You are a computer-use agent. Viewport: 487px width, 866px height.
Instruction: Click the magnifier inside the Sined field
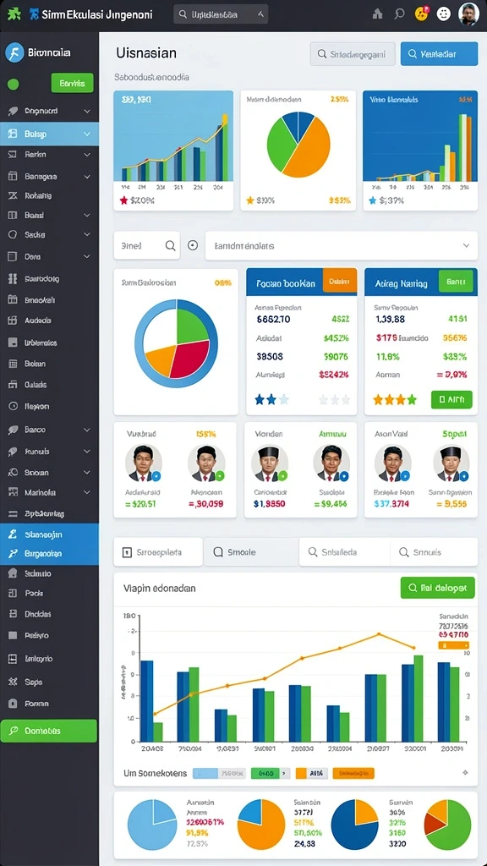click(x=171, y=246)
